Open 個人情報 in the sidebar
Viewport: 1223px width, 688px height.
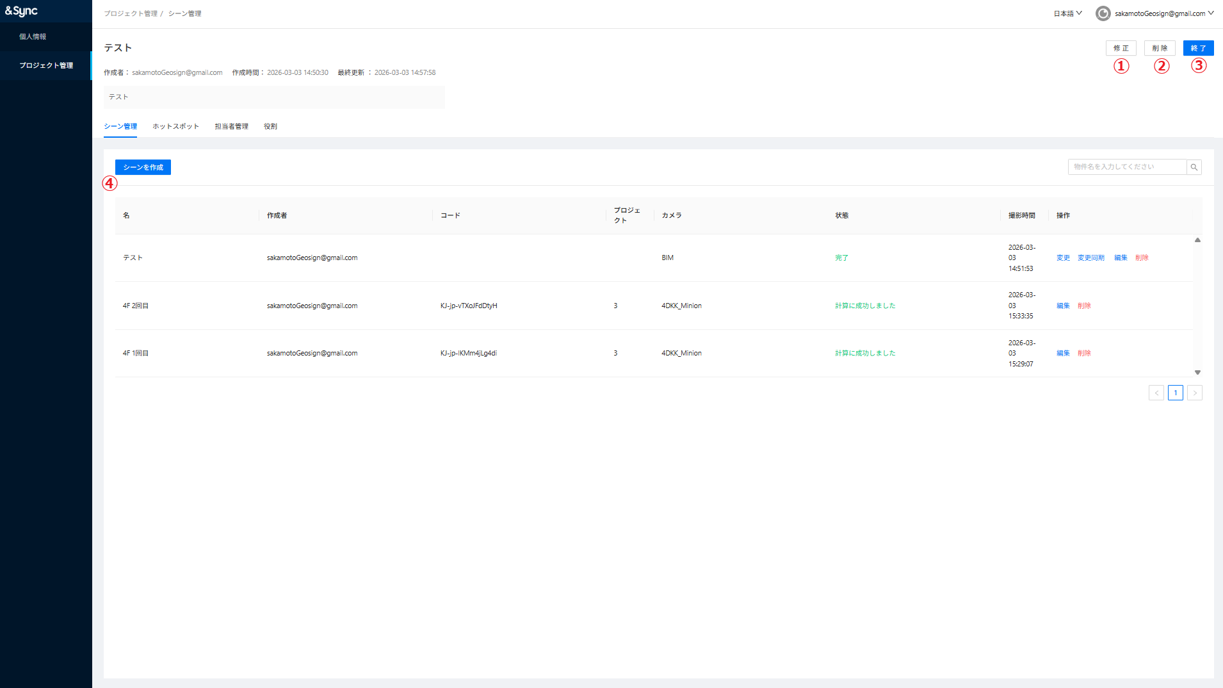point(33,37)
